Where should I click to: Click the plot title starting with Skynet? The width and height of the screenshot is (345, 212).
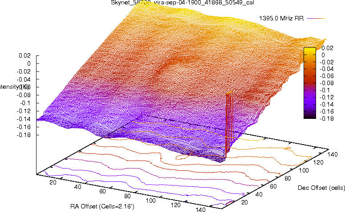(183, 3)
